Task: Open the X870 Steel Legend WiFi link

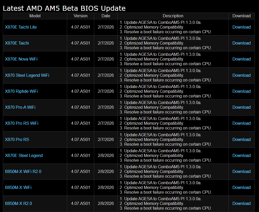Action: pyautogui.click(x=27, y=75)
